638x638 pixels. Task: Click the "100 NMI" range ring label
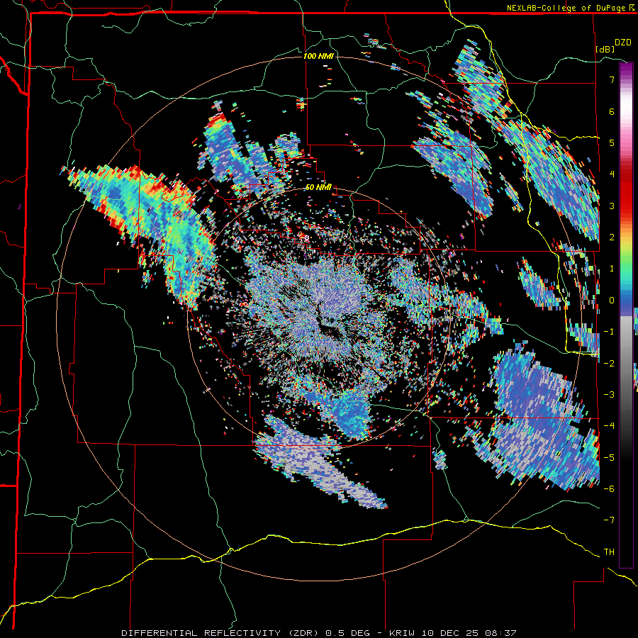[x=318, y=56]
